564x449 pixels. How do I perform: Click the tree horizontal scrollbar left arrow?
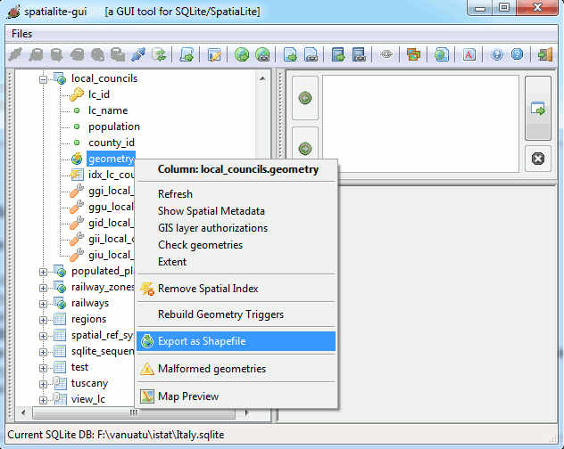23,412
